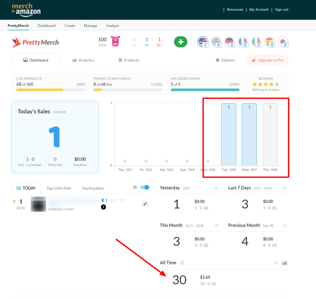Click the 100 TIER label

(102, 42)
